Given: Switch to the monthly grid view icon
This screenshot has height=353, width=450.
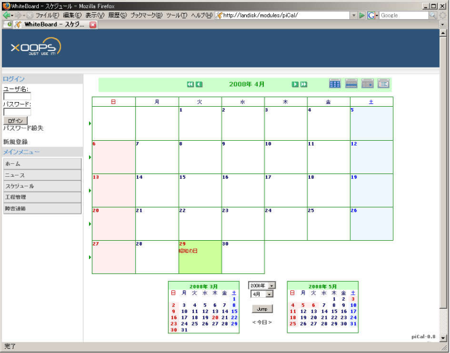Looking at the screenshot, I should (334, 84).
